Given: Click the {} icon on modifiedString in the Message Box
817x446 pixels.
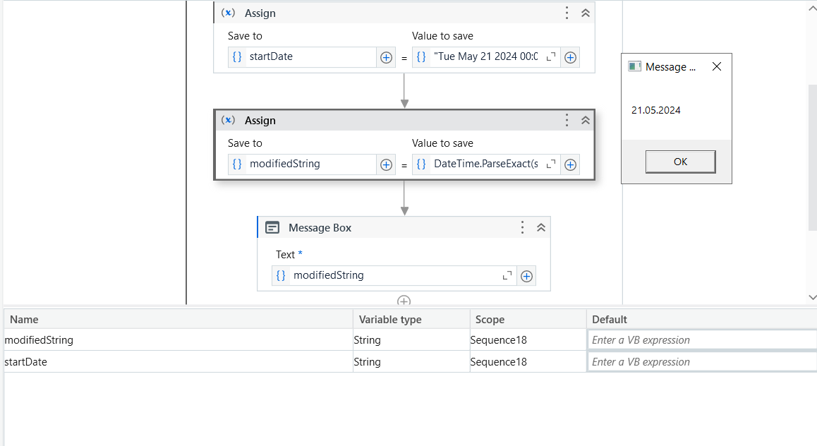Looking at the screenshot, I should tap(281, 275).
